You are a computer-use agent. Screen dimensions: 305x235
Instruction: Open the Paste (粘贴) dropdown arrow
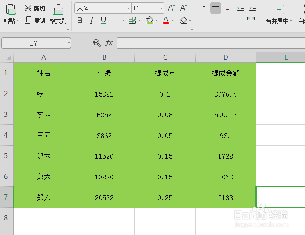click(18, 20)
